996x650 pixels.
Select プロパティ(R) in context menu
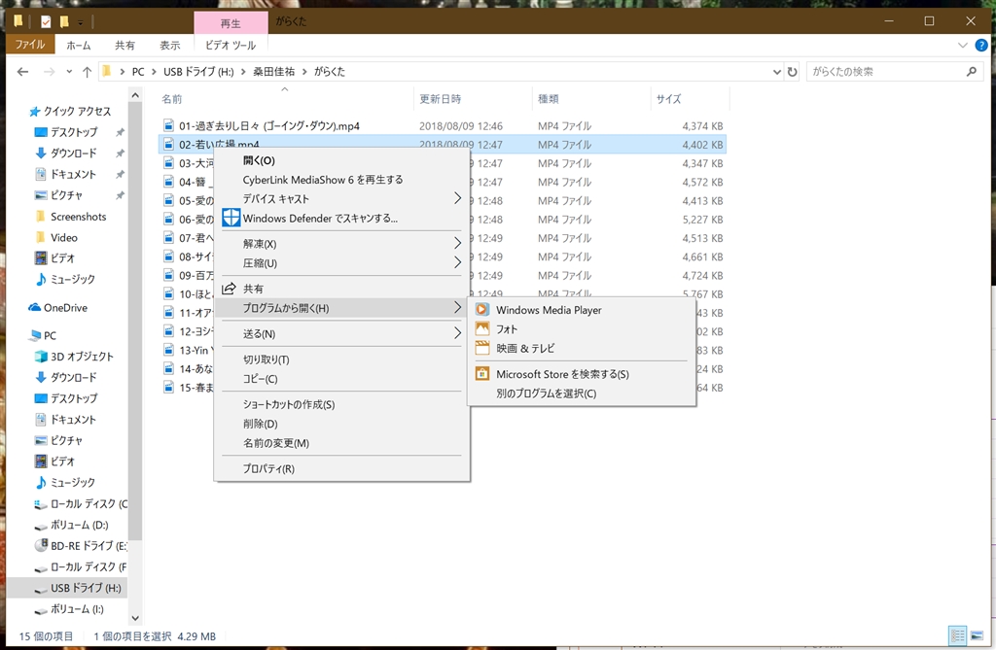pos(341,468)
